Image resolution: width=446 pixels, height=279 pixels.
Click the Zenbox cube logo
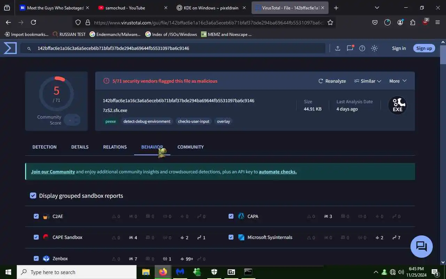coord(46,258)
